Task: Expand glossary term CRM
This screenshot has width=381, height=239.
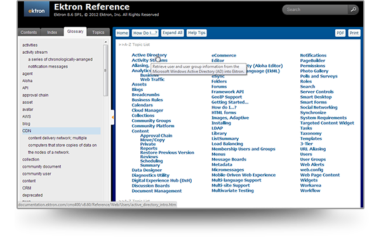Action: pyautogui.click(x=27, y=188)
